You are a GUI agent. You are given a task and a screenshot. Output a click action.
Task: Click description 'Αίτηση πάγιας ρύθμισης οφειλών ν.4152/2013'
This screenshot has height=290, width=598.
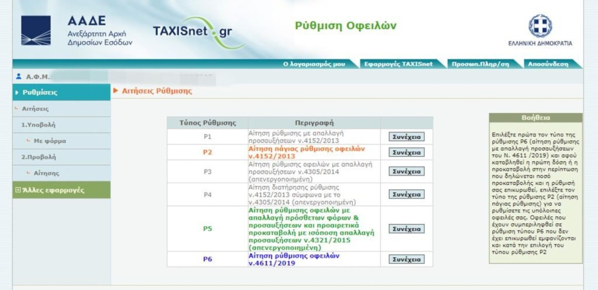pyautogui.click(x=307, y=152)
